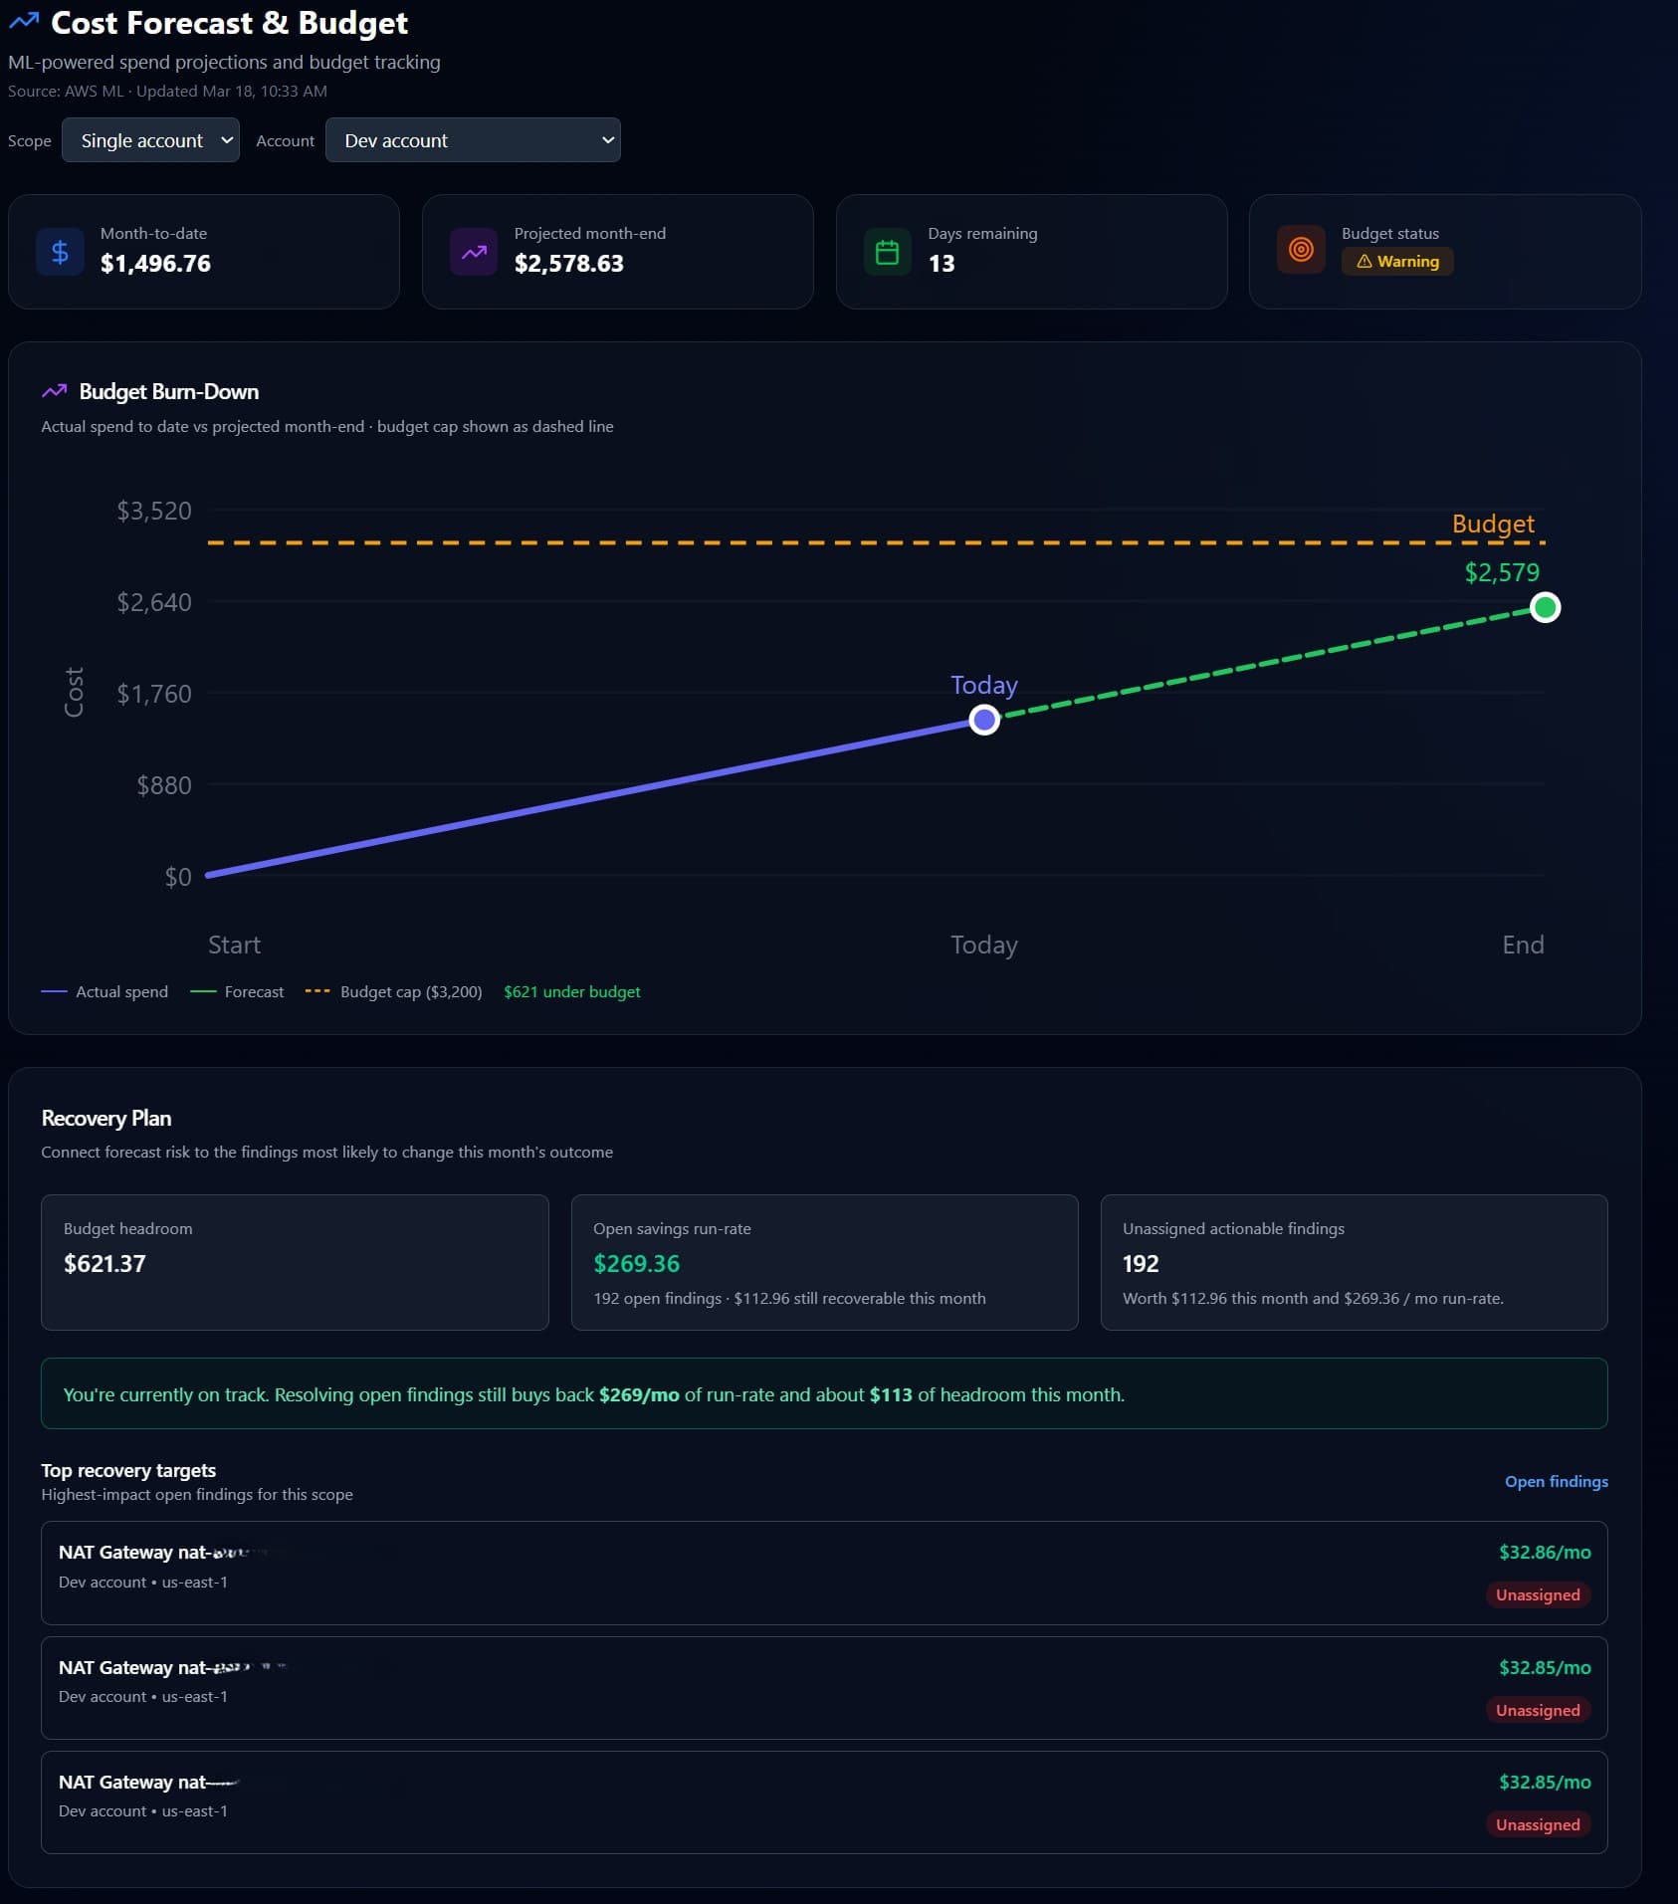
Task: Switch to the Month-to-date summary card
Action: pos(203,251)
